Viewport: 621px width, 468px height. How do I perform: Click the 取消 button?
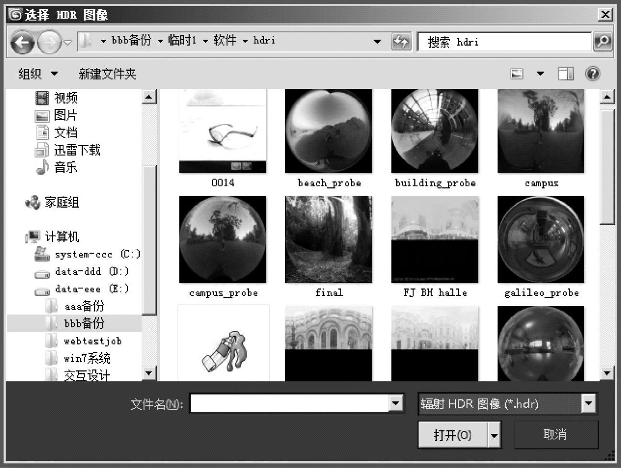[555, 435]
